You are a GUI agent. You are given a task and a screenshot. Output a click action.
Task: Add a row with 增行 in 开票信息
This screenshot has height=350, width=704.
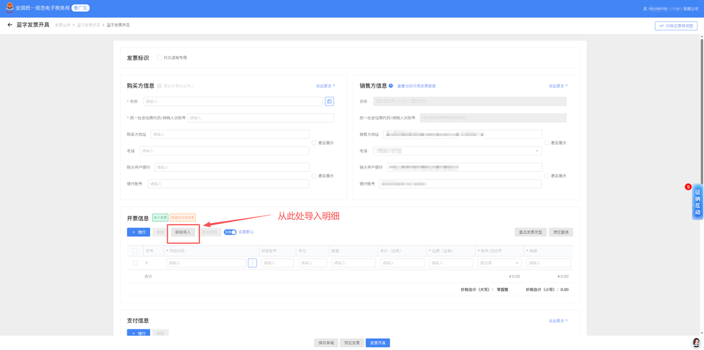[138, 232]
